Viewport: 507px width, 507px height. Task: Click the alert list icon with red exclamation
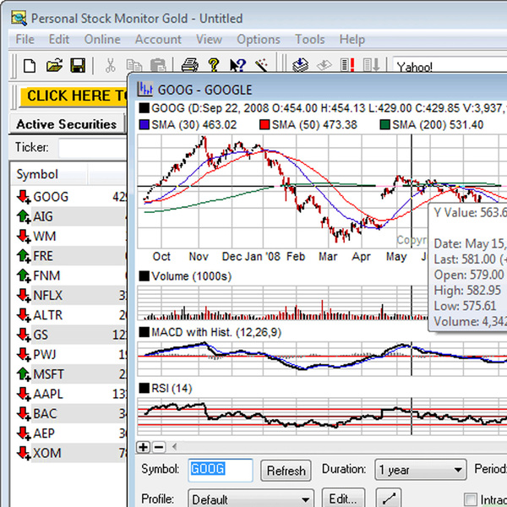347,65
